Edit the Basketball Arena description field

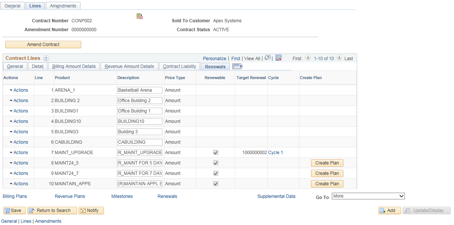(x=139, y=90)
